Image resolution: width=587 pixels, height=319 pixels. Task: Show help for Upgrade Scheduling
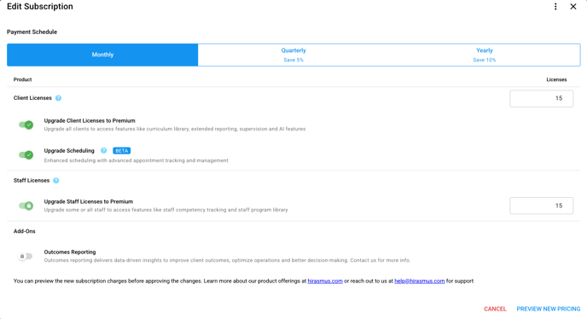pyautogui.click(x=104, y=150)
